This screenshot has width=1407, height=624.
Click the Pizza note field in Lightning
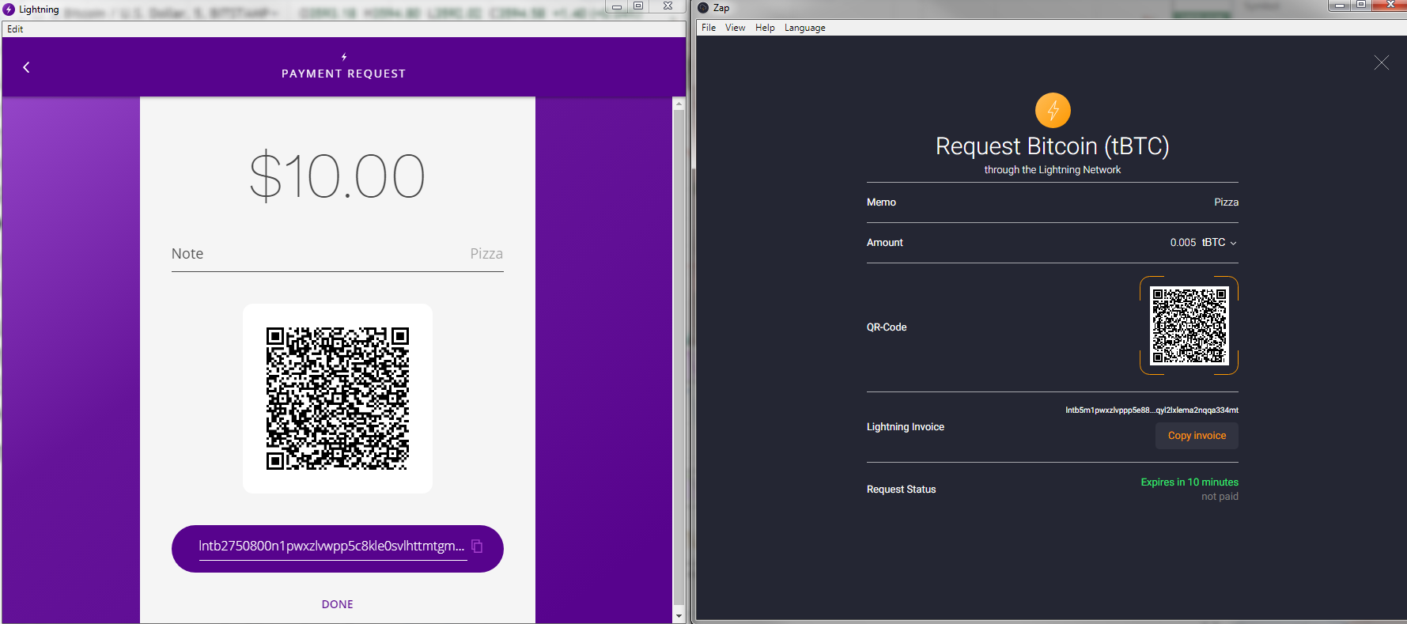pos(338,254)
